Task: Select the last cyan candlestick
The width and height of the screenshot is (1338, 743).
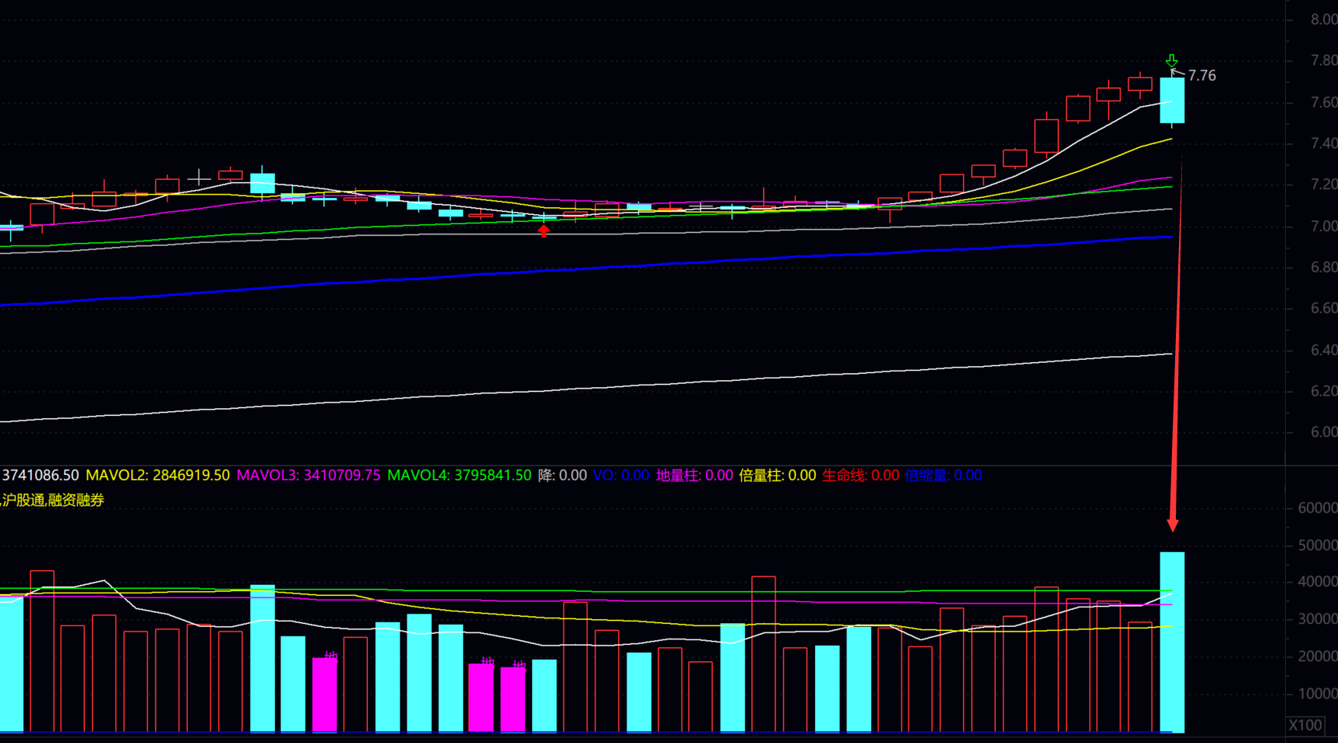Action: pos(1172,100)
